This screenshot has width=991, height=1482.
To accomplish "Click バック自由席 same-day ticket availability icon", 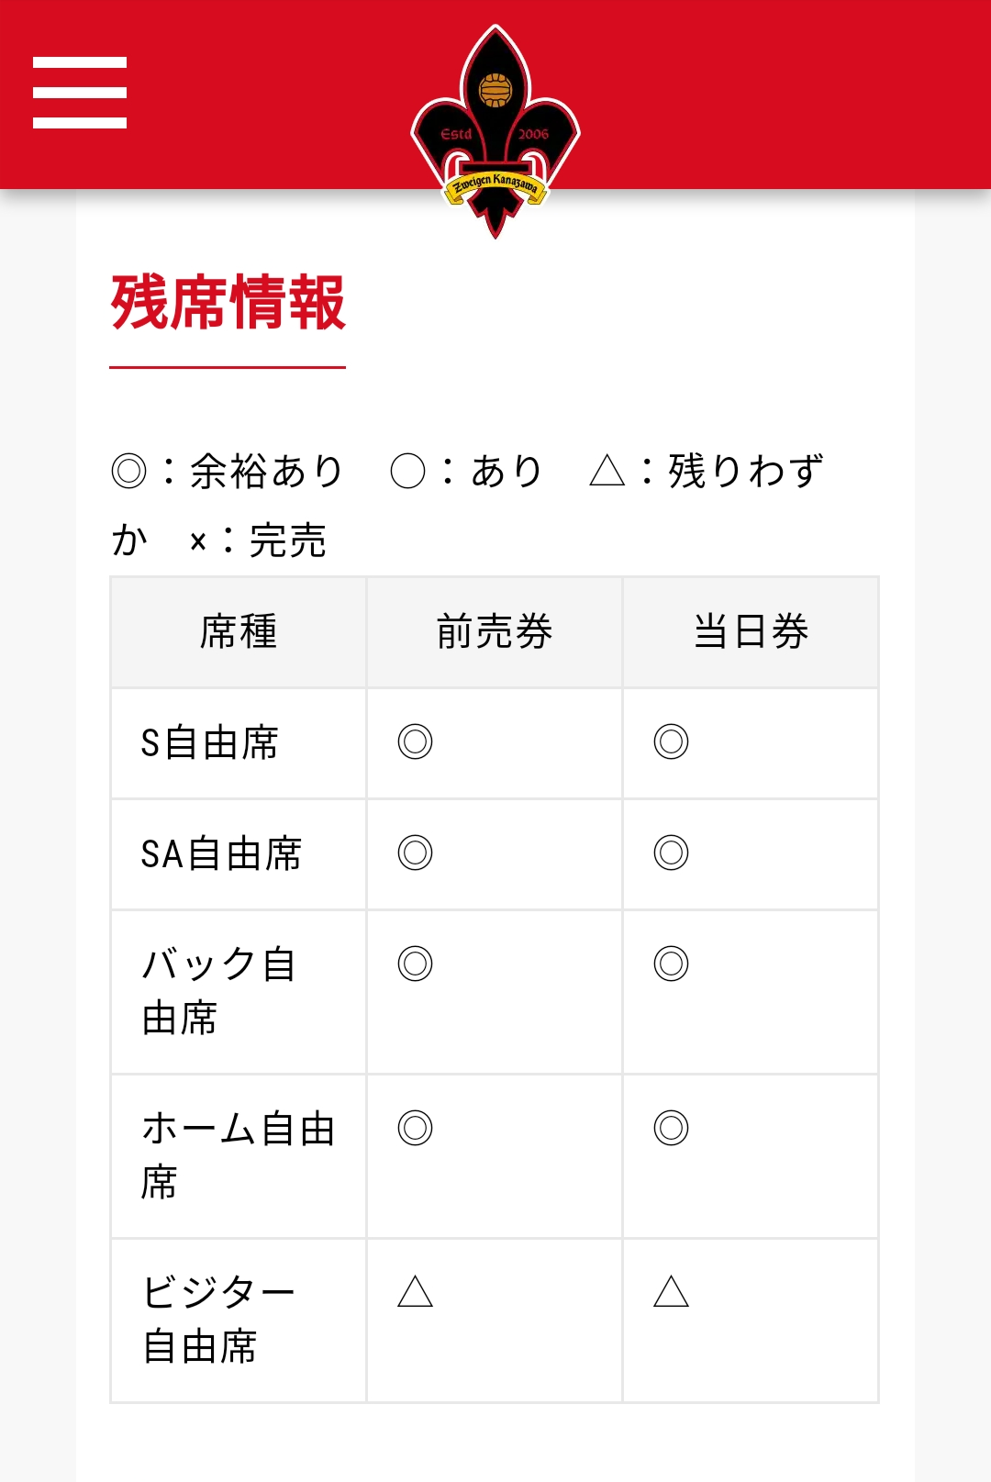I will (x=671, y=964).
